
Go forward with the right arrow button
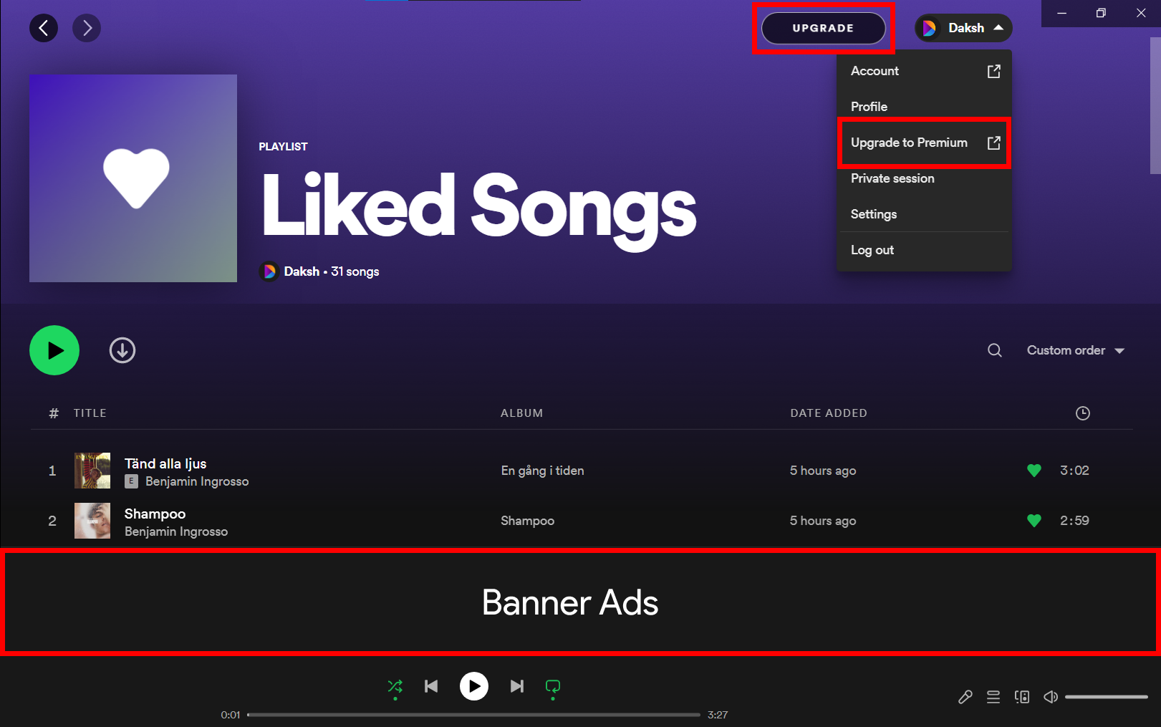87,28
